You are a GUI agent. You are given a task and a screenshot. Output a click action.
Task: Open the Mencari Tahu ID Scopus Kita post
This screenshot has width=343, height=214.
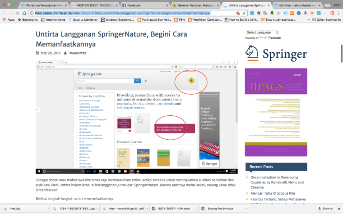(273, 193)
